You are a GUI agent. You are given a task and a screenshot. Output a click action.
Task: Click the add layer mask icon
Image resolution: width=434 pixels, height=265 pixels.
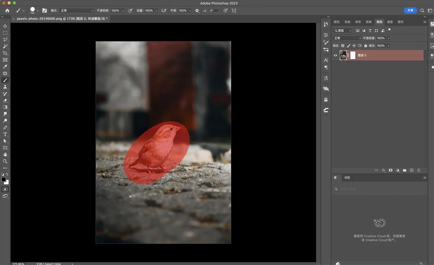(391, 170)
